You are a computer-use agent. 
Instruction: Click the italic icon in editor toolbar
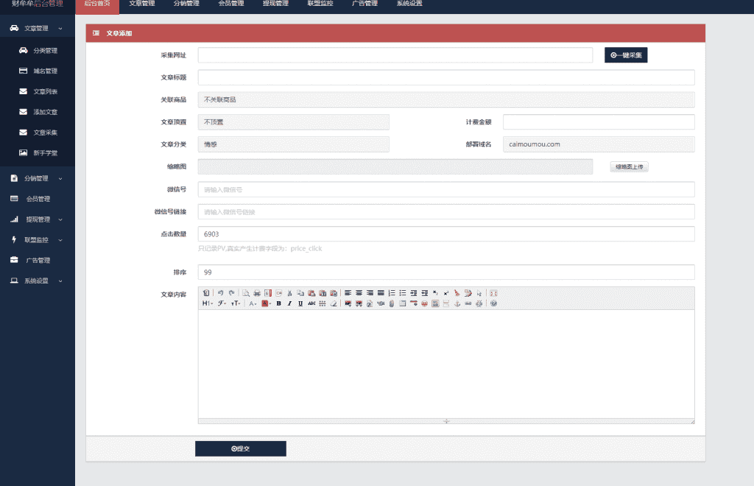point(290,303)
